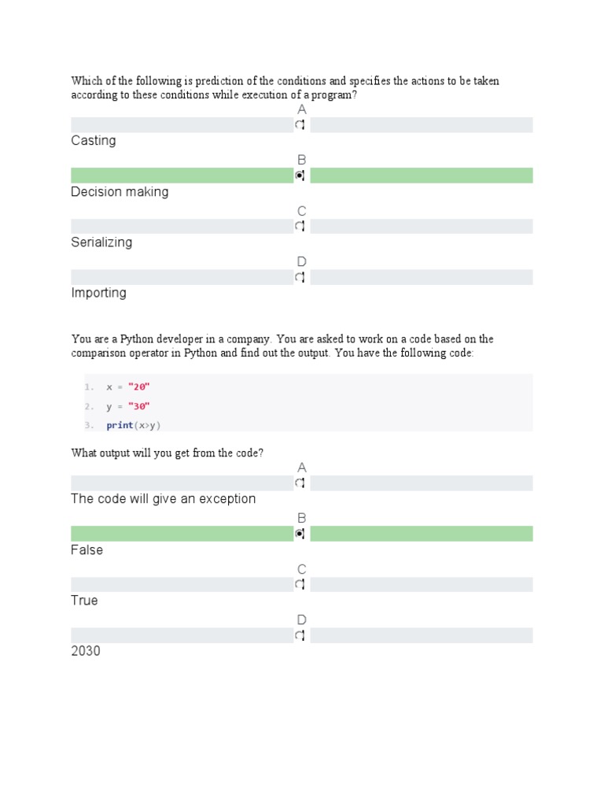
Task: Select radio option B for Decision making
Action: 300,176
